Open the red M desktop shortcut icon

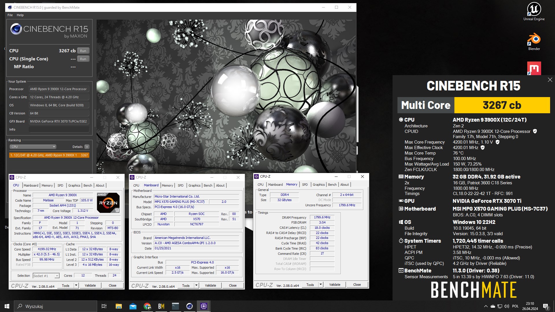pyautogui.click(x=534, y=68)
